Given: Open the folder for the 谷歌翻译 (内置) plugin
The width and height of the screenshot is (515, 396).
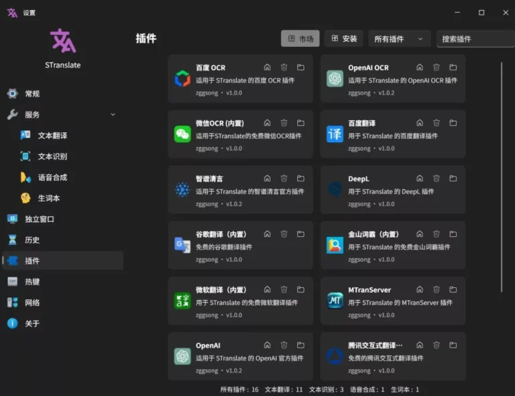Looking at the screenshot, I should coord(300,234).
